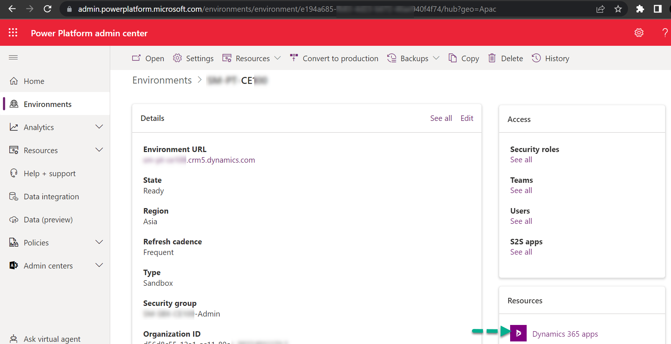Click the History clock icon
Image resolution: width=671 pixels, height=344 pixels.
(x=536, y=58)
